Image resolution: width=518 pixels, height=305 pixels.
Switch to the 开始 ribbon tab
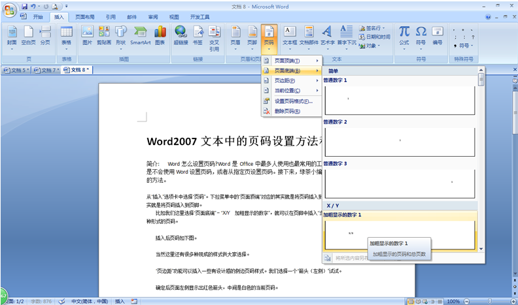[x=38, y=17]
